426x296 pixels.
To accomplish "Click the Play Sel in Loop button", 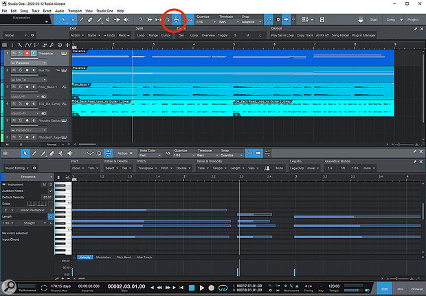I will point(282,35).
